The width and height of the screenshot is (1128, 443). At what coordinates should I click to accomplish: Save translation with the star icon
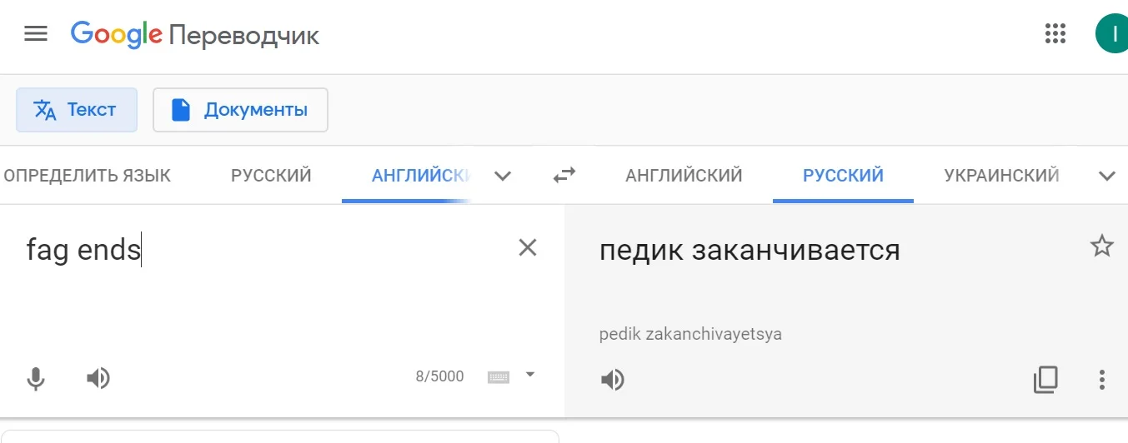point(1101,246)
